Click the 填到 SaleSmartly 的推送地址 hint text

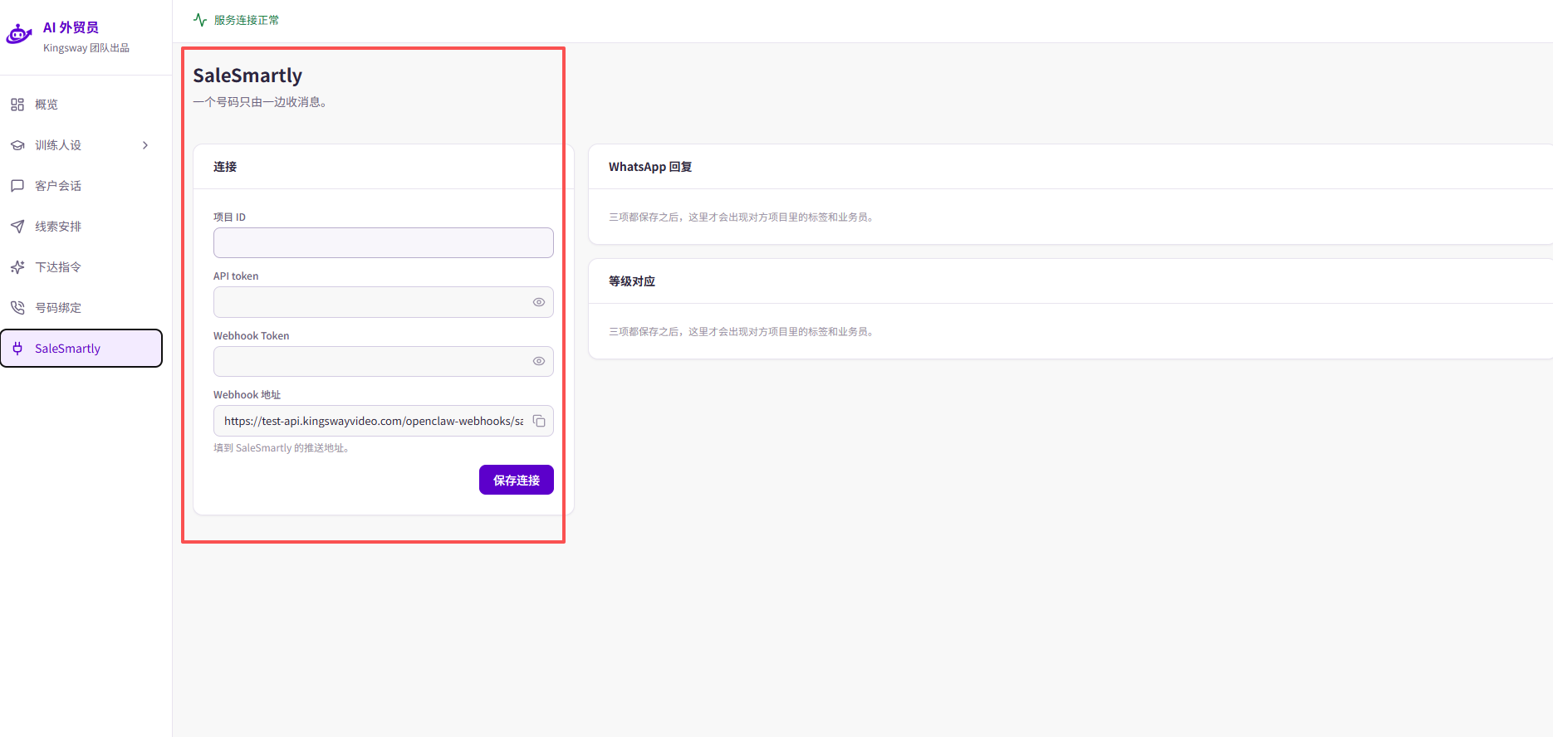coord(282,448)
